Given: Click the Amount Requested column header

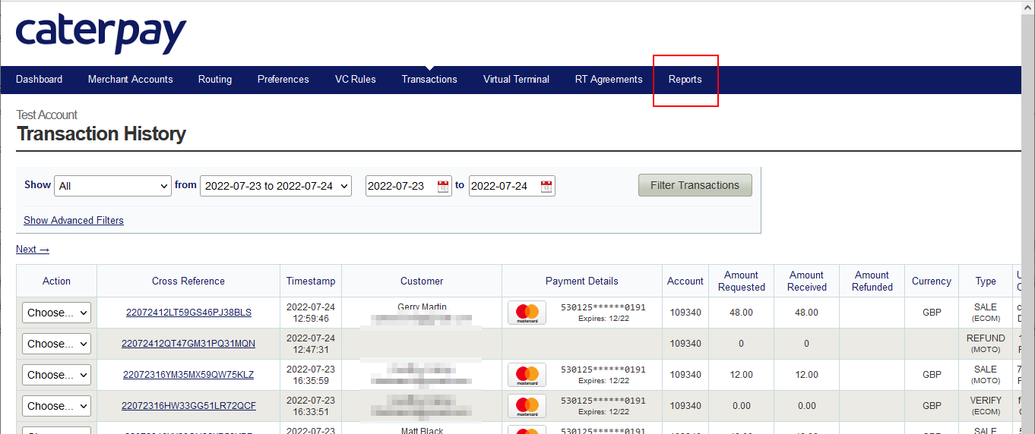Looking at the screenshot, I should [x=742, y=281].
